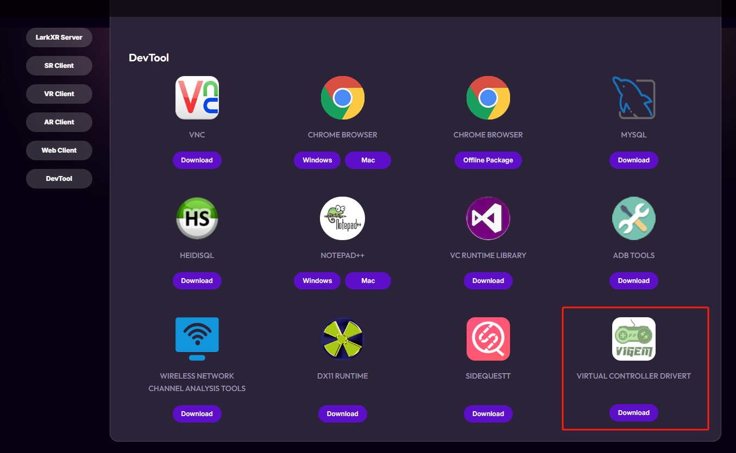Screen dimensions: 736x453
Task: Click the NOTEPAD++ label text
Action: (x=343, y=255)
